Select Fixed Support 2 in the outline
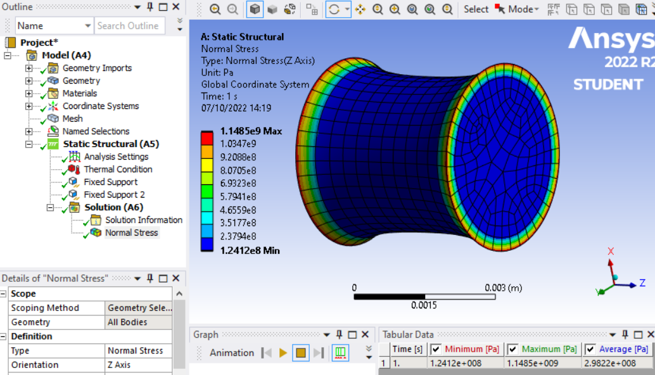 click(x=114, y=194)
